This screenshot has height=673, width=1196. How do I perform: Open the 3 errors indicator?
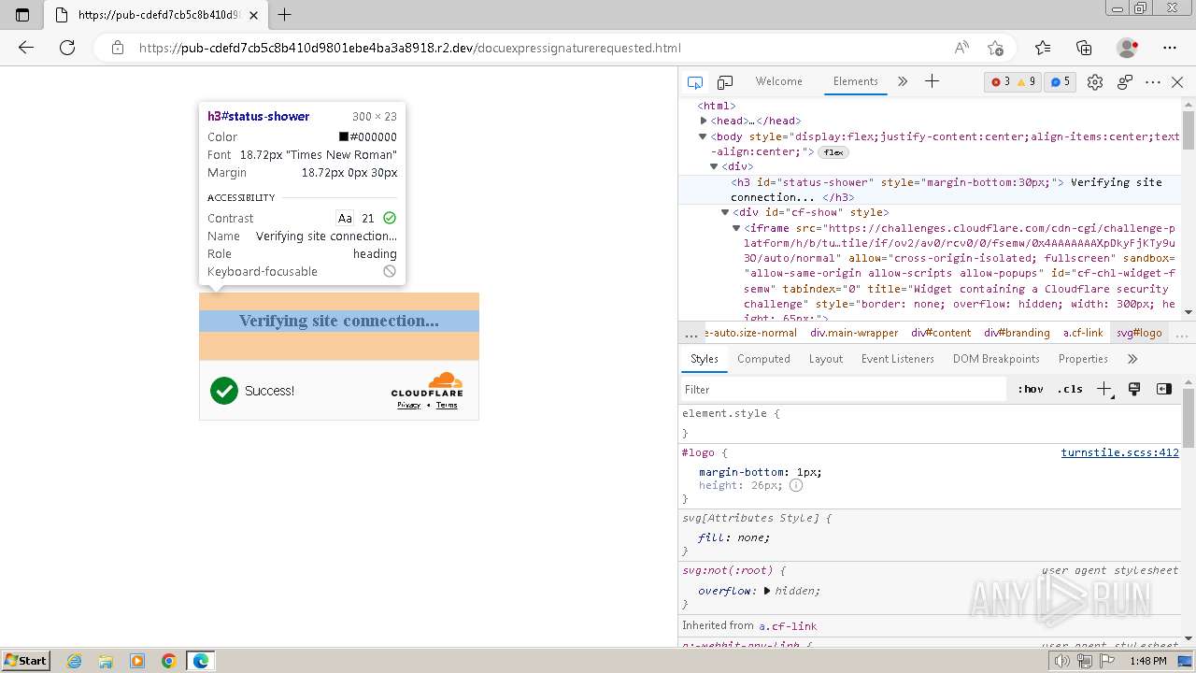1000,82
